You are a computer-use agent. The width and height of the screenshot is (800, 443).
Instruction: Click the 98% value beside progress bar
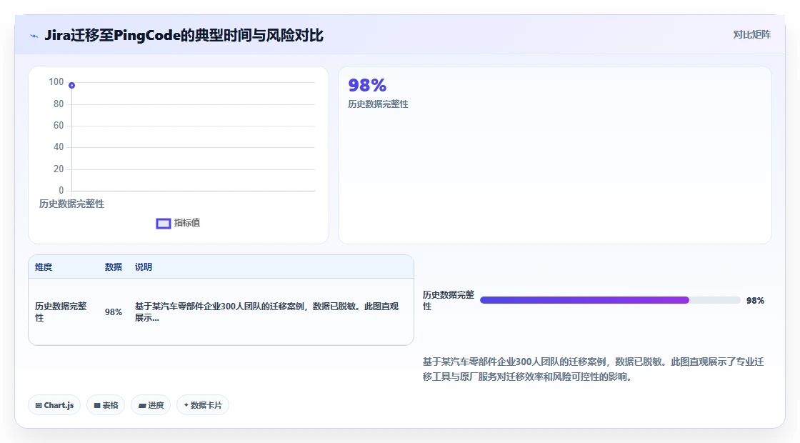755,301
